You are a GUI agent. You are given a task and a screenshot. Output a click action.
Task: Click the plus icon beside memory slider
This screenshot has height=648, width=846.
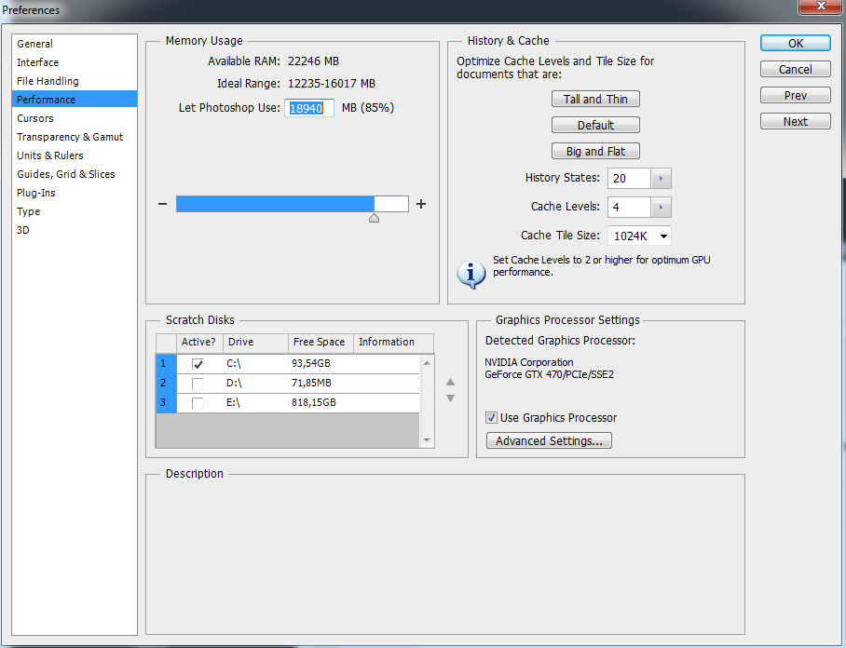tap(421, 204)
